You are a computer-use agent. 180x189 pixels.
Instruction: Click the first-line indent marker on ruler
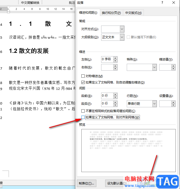tap(8, 7)
